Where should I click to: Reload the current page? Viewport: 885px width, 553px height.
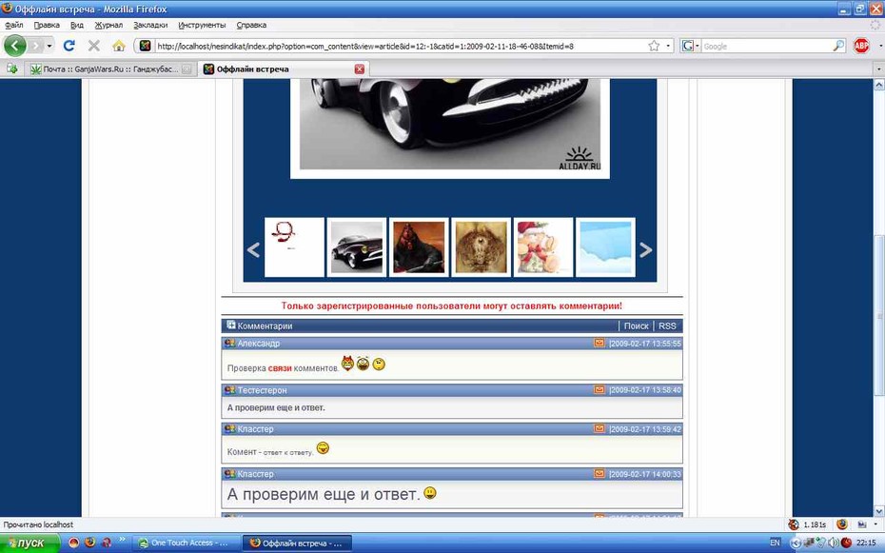click(x=69, y=46)
